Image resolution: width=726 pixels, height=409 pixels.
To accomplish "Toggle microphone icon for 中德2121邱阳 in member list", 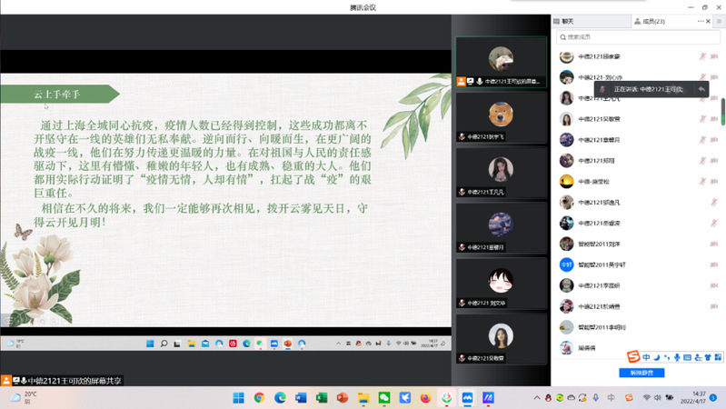I will [x=702, y=161].
